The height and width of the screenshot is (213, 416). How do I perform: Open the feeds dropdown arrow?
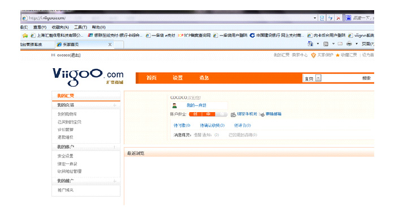333,43
